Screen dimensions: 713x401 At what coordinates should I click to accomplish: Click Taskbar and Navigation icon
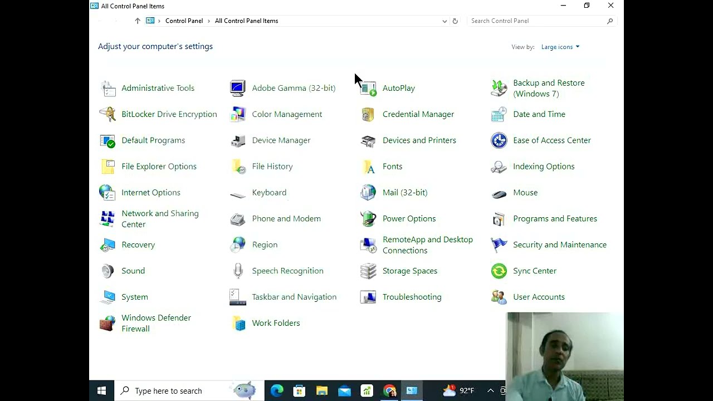pos(238,297)
